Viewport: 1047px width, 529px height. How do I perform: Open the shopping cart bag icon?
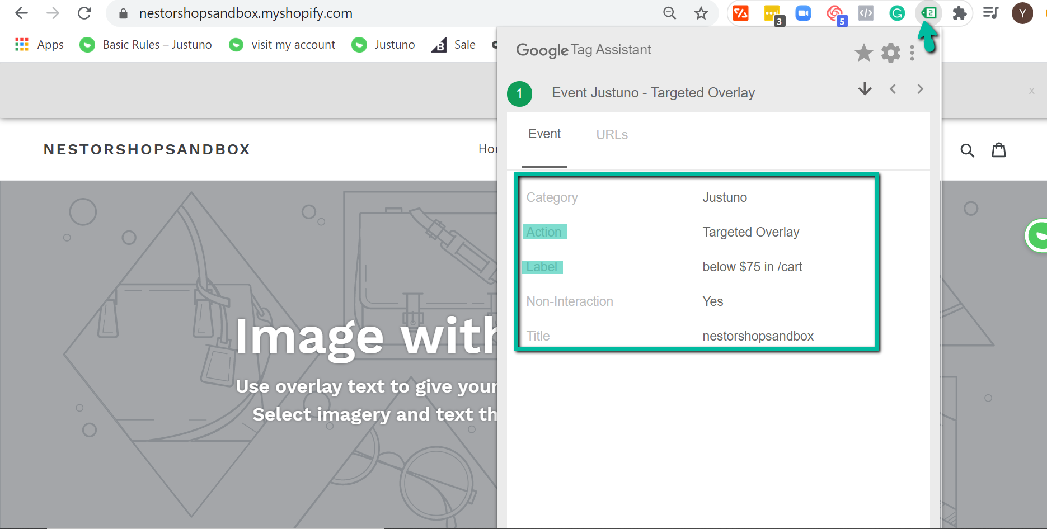(999, 150)
